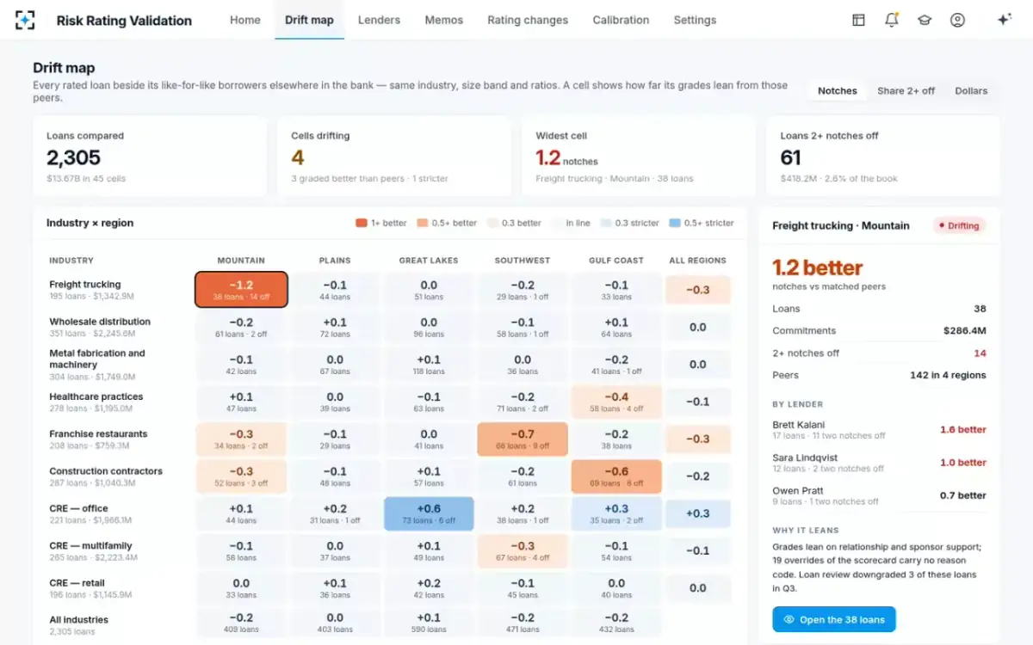1033x645 pixels.
Task: Open lender Owen Pratt in side panel
Action: [879, 495]
